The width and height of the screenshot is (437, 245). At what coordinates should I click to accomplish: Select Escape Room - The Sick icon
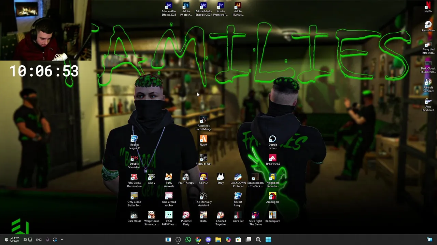[255, 181]
